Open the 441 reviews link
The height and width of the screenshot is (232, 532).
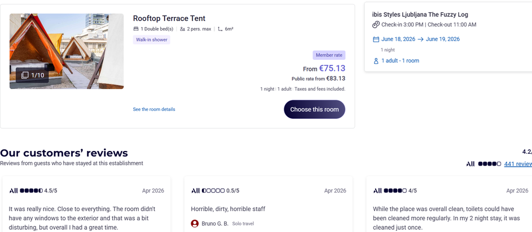[517, 164]
